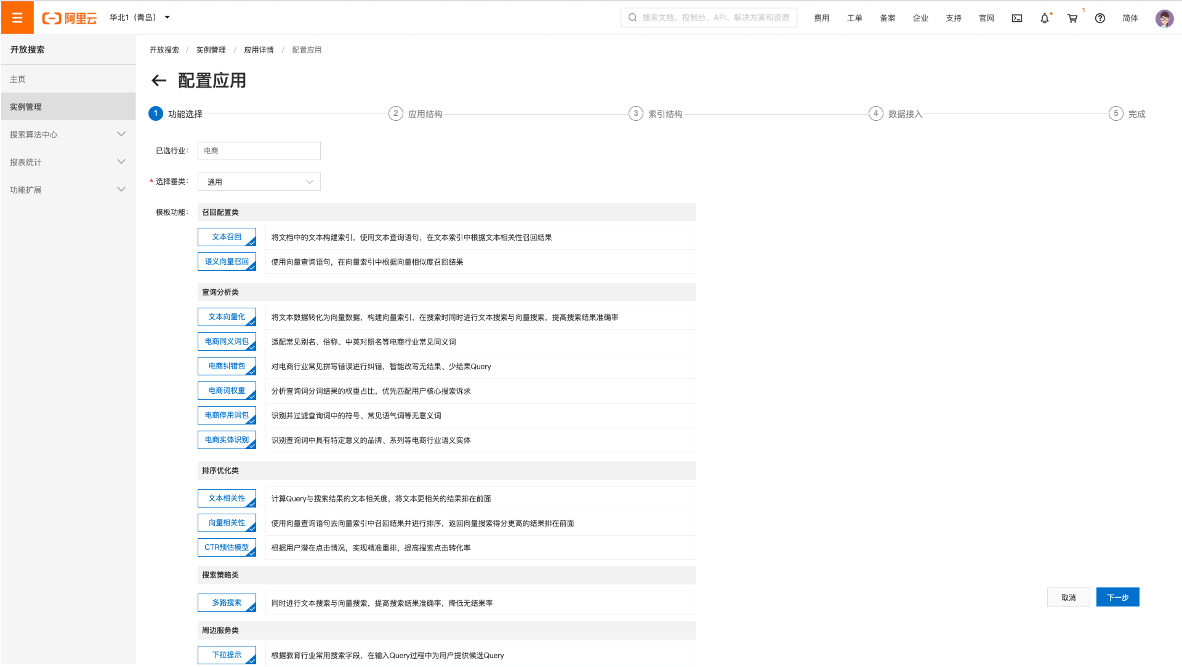Image resolution: width=1182 pixels, height=667 pixels.
Task: Click the 电商实体识别 feature icon
Action: click(x=228, y=440)
